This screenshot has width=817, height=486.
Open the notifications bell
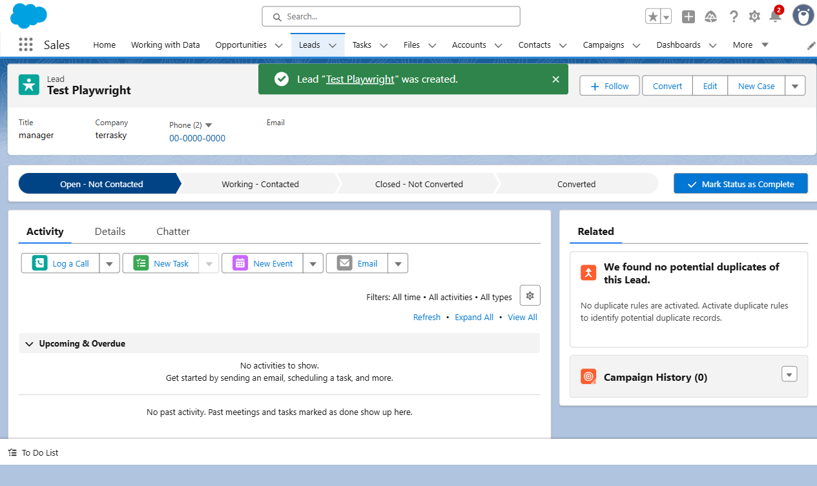coord(775,17)
